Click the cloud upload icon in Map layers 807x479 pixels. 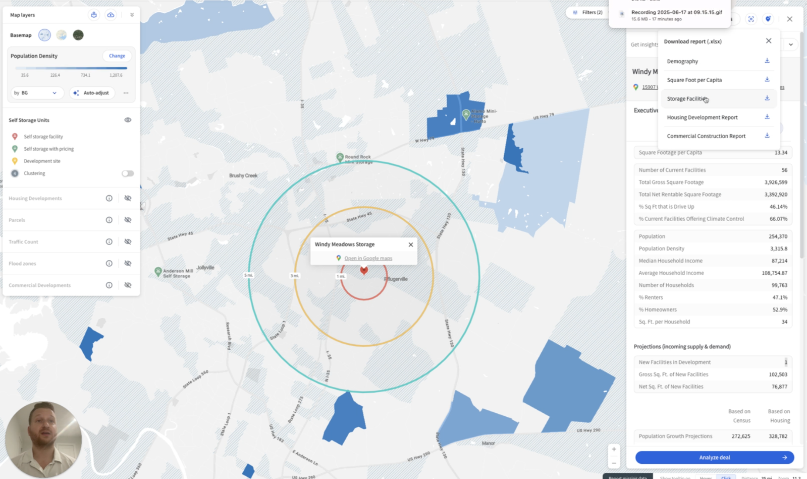point(111,15)
